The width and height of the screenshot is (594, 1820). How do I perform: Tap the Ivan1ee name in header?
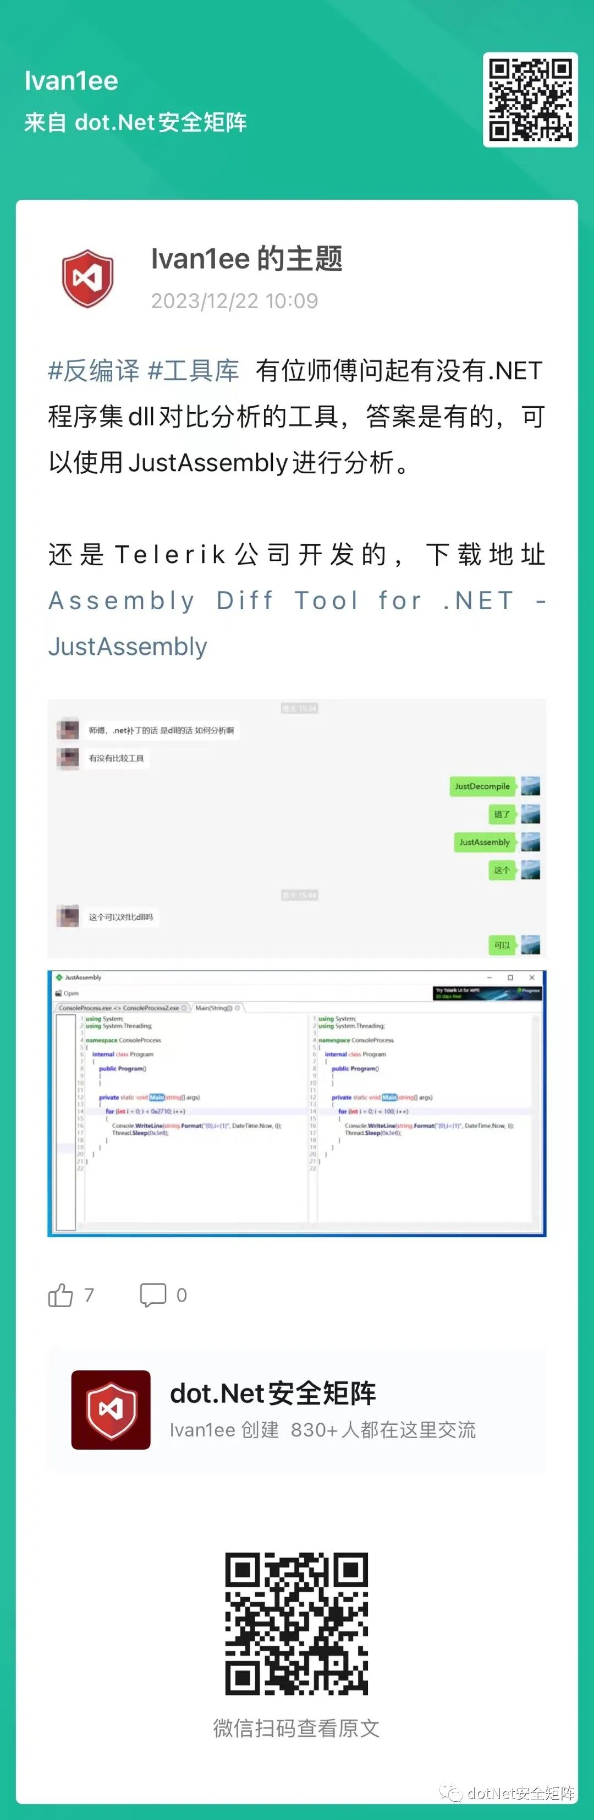[x=71, y=80]
